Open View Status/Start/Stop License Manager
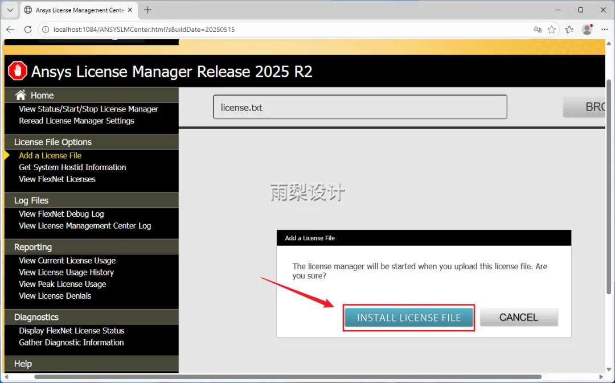615x383 pixels. [89, 109]
